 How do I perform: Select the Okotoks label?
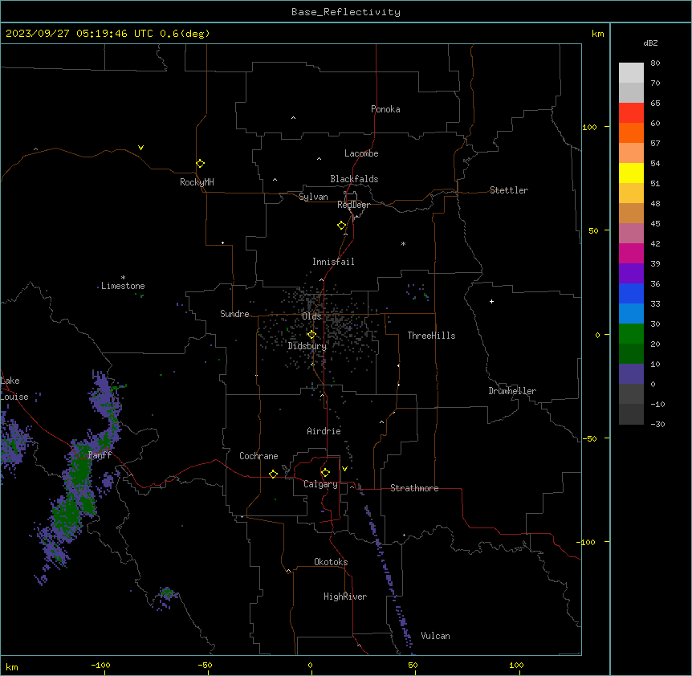point(331,562)
